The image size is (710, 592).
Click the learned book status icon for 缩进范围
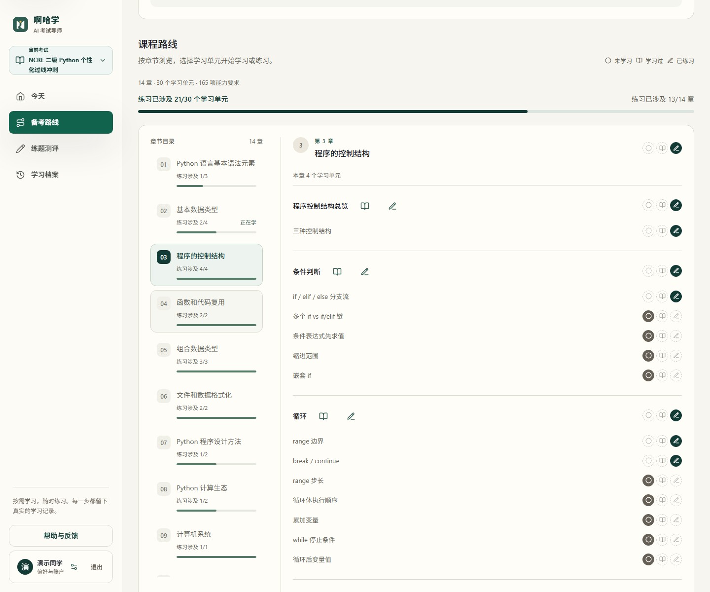662,356
